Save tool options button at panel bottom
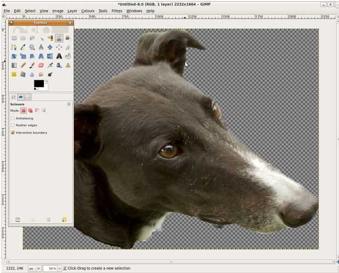The height and width of the screenshot is (273, 339). pos(17,220)
